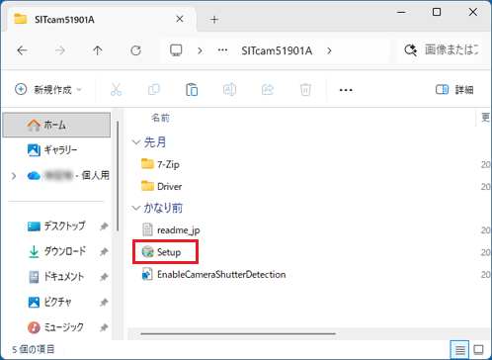The image size is (492, 360).
Task: Click the pin icon beside ドキュメント
Action: (104, 277)
